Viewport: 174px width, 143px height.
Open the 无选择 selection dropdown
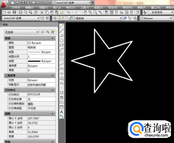[x=22, y=32]
